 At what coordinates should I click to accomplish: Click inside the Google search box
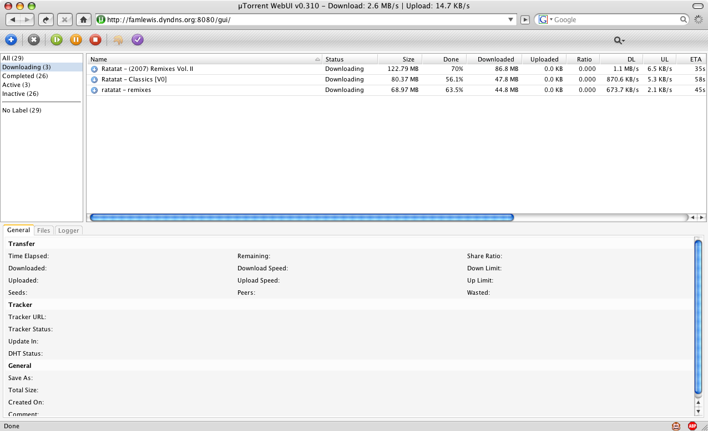click(x=616, y=19)
